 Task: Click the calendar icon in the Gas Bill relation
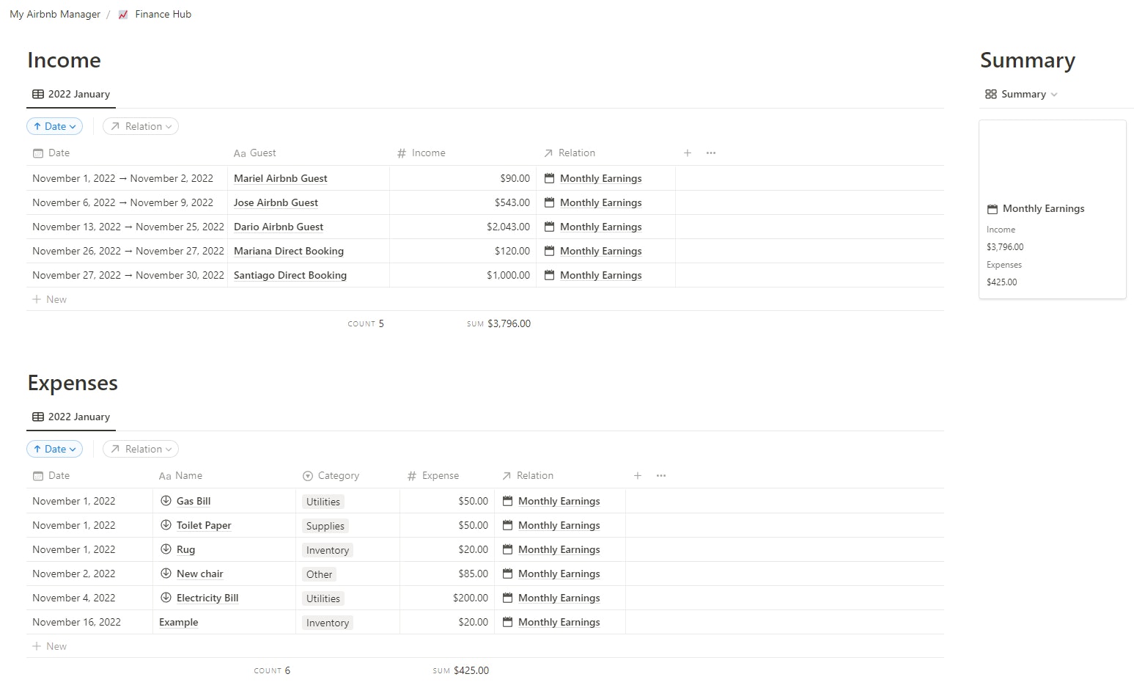click(508, 501)
